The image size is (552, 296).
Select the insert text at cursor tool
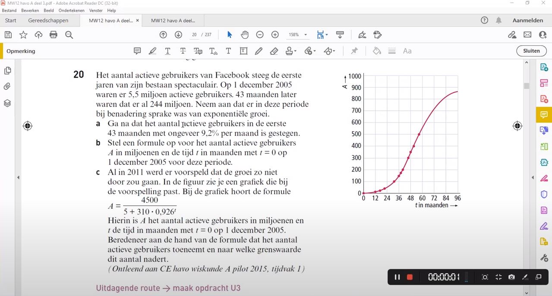point(213,51)
